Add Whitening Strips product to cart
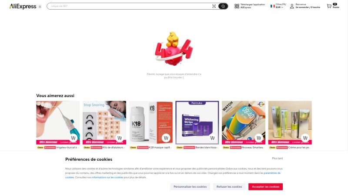Image resolution: width=348 pixels, height=196 pixels. pos(212,138)
